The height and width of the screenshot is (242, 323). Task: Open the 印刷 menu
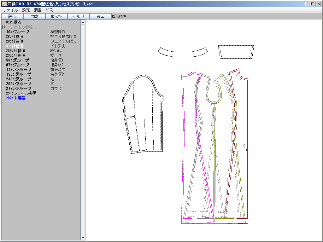tap(49, 10)
